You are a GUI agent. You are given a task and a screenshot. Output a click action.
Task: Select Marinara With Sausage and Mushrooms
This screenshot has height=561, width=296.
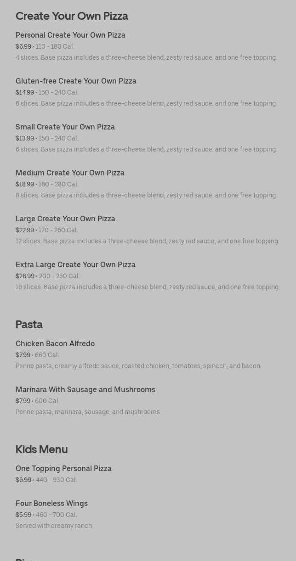85,390
